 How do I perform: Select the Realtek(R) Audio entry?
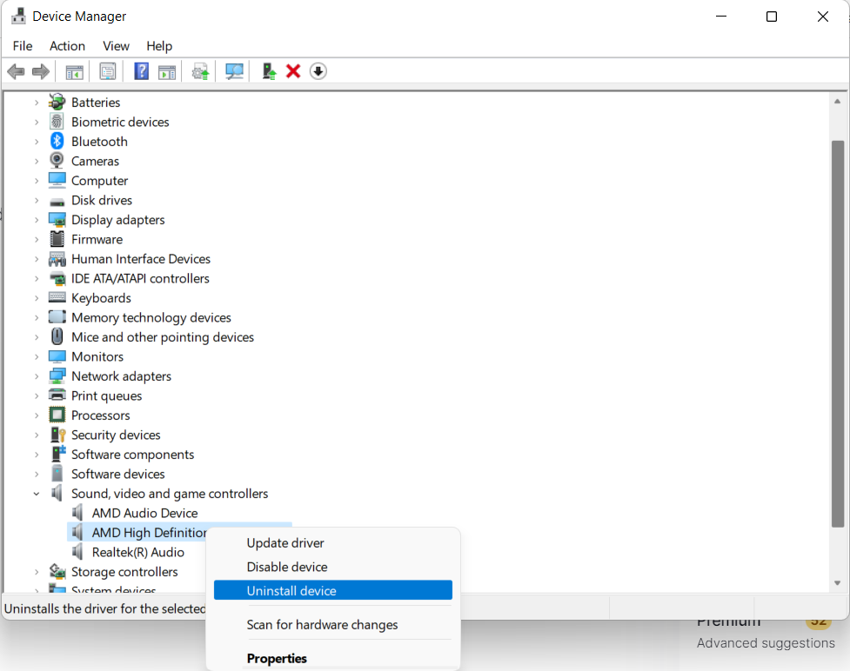click(x=138, y=552)
